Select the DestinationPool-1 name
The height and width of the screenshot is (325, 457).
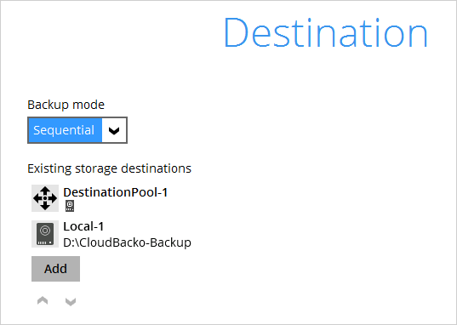point(116,192)
